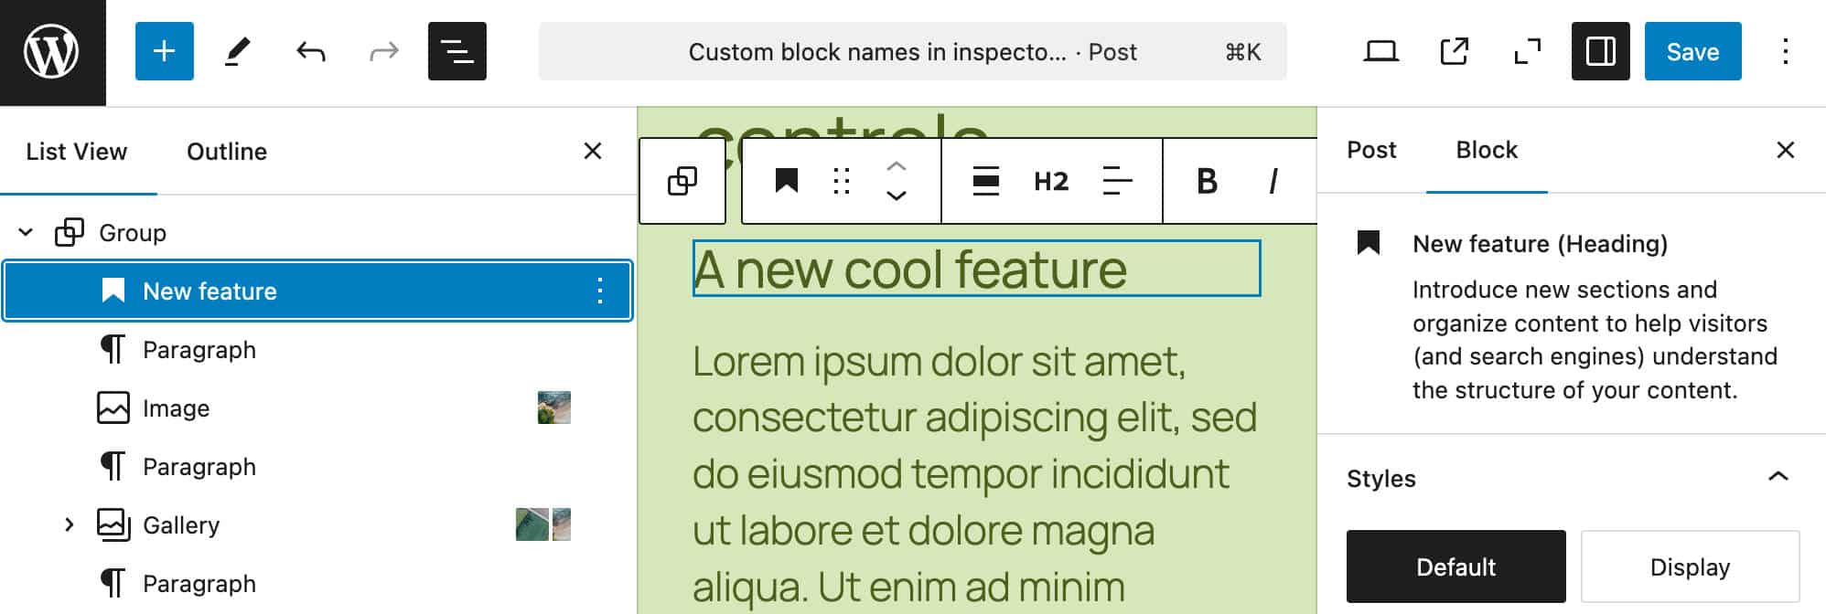Click the Heading block type bookmark icon
Viewport: 1826px width, 614px height.
[x=787, y=181]
